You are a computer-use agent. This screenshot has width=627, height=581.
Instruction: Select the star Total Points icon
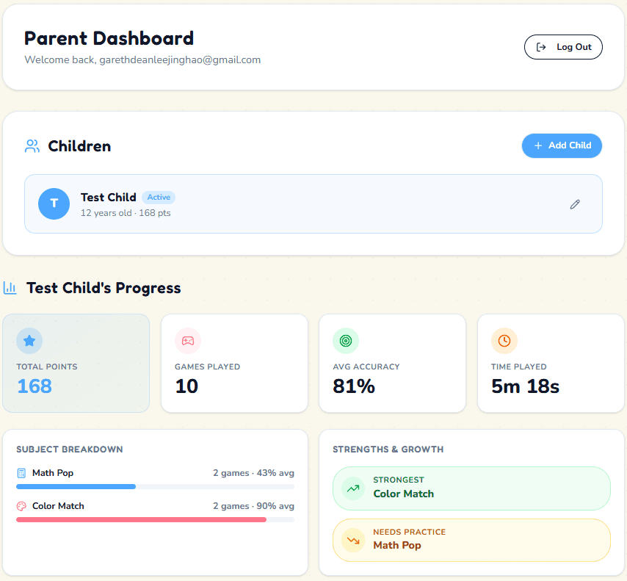(29, 340)
